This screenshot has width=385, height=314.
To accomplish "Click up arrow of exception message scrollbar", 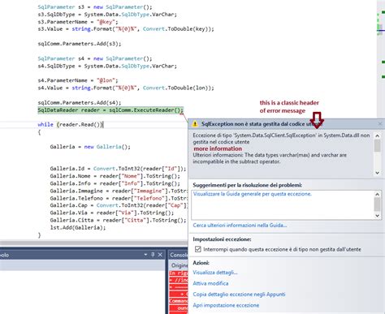I will click(377, 135).
